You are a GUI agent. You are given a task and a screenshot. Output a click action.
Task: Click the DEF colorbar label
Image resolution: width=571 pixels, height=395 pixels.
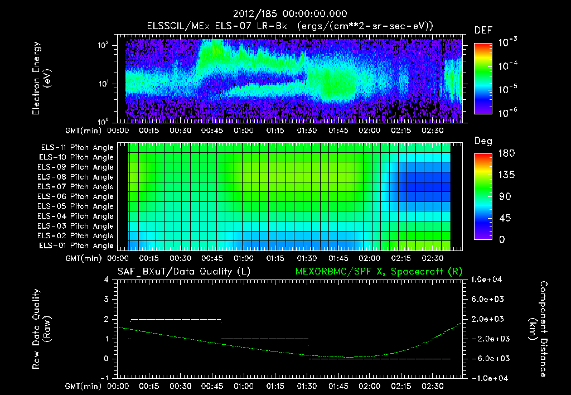point(483,30)
